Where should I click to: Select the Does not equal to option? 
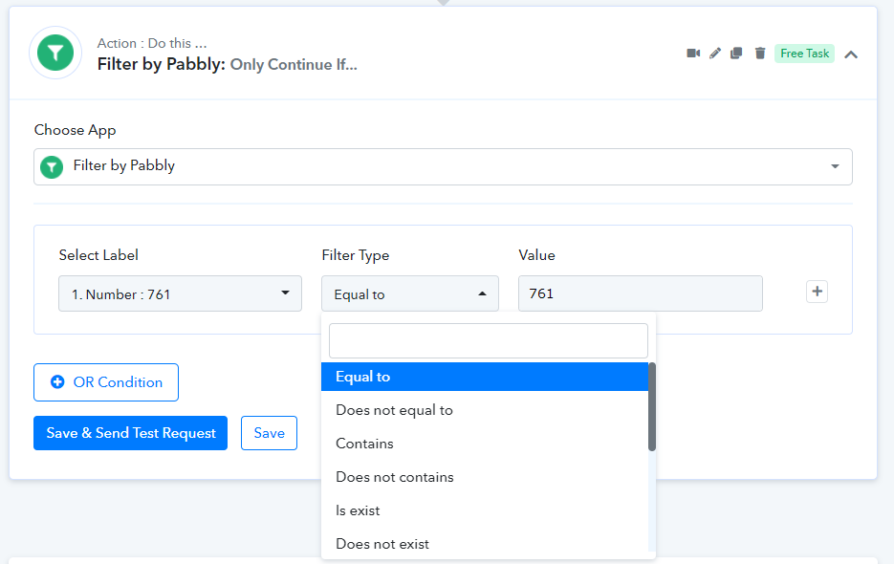(485, 410)
